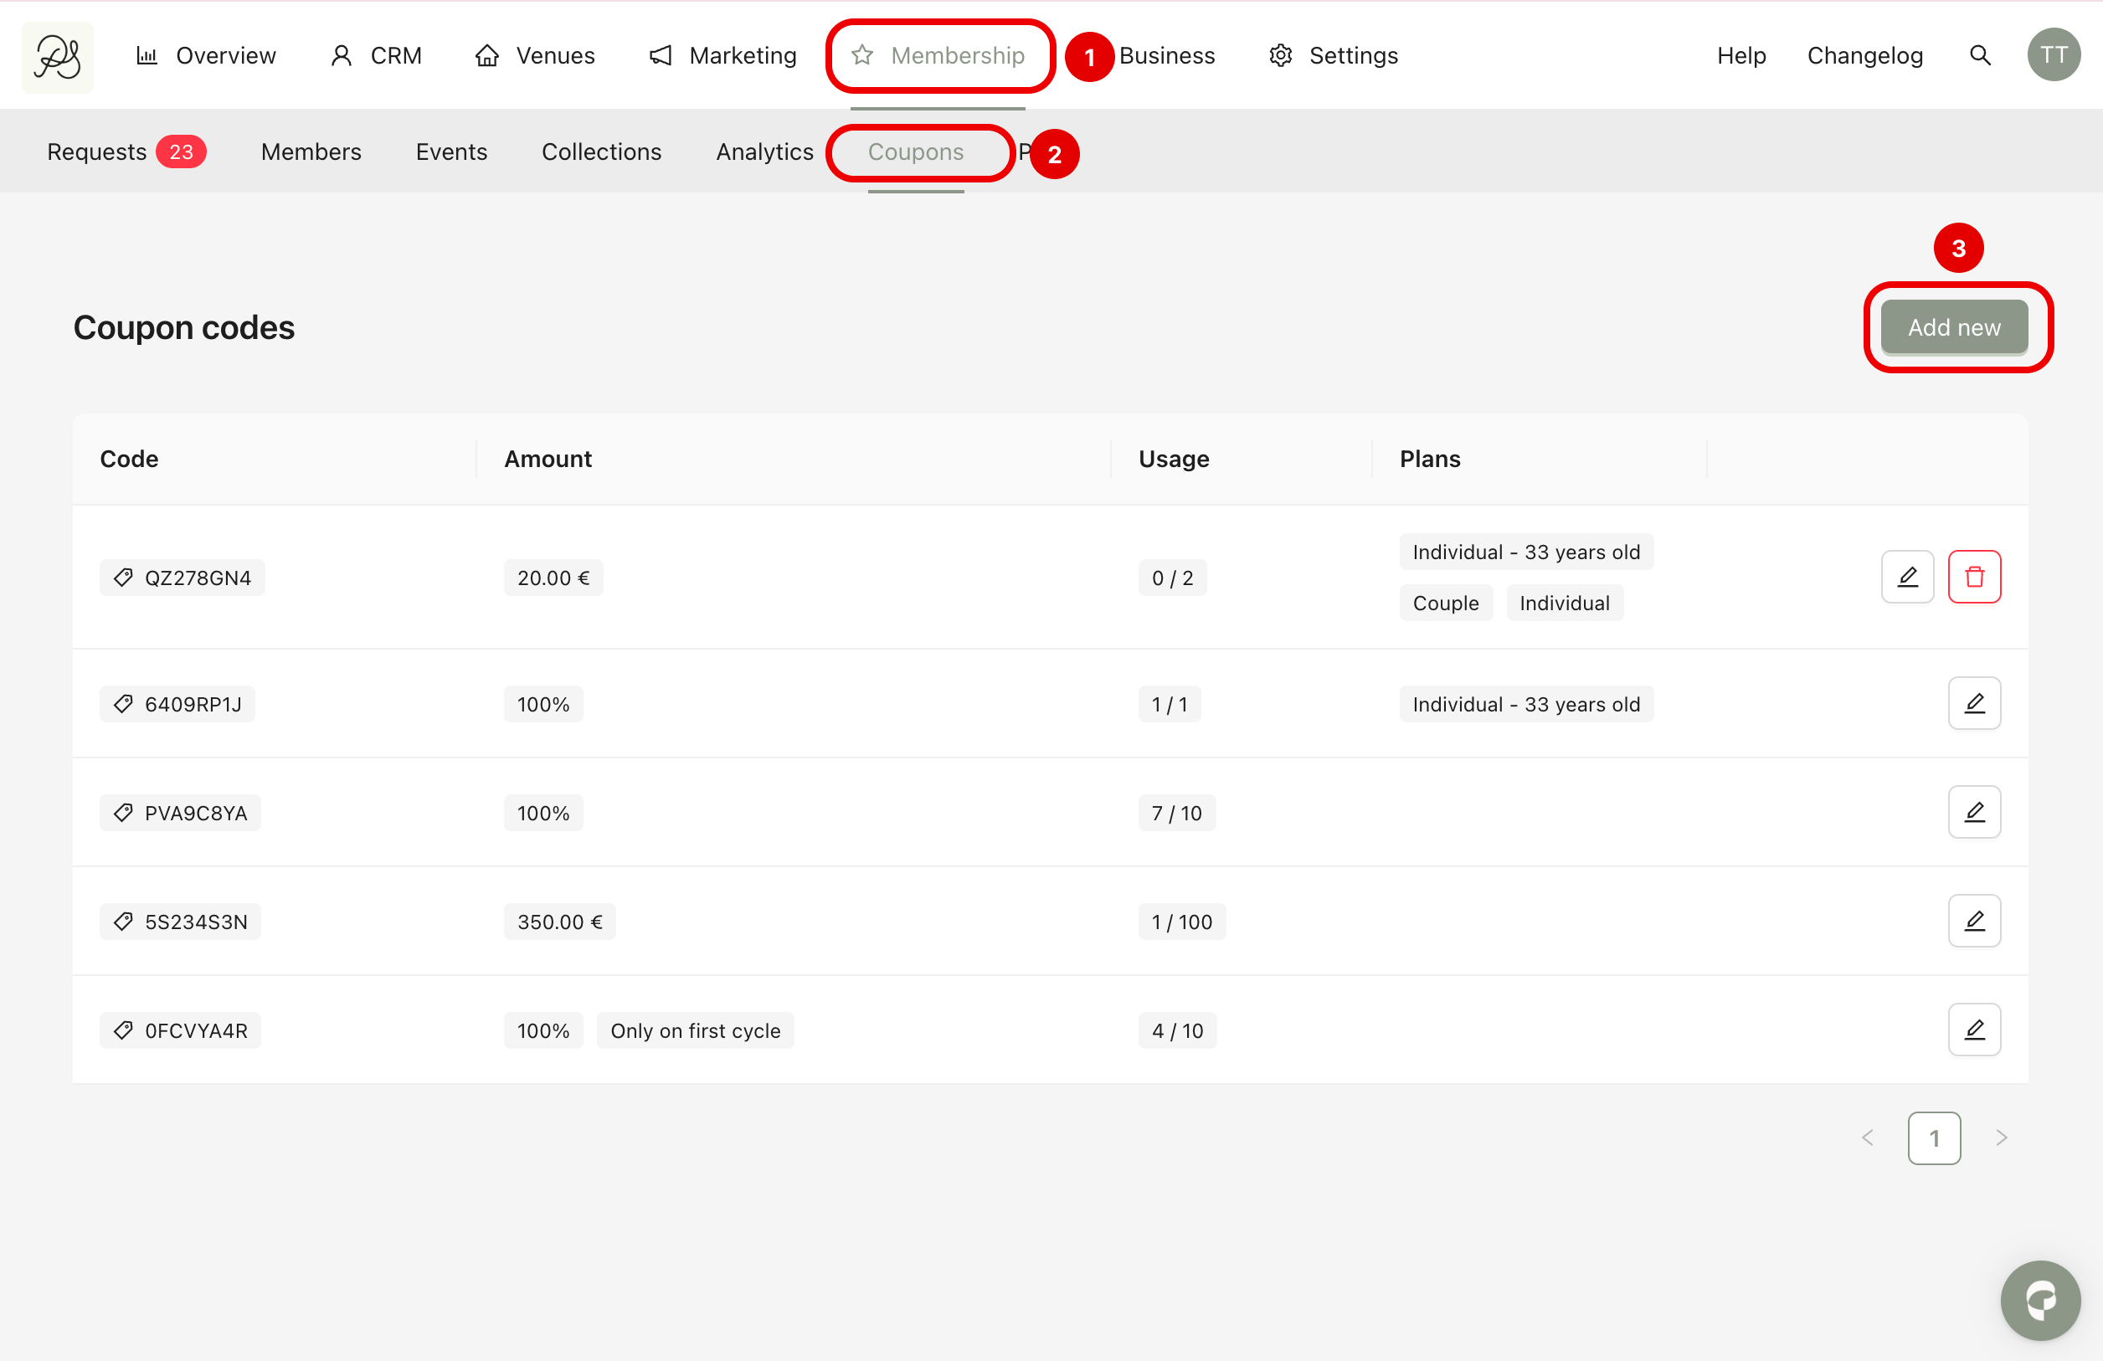The height and width of the screenshot is (1361, 2103).
Task: Click the Add new button
Action: [1953, 327]
